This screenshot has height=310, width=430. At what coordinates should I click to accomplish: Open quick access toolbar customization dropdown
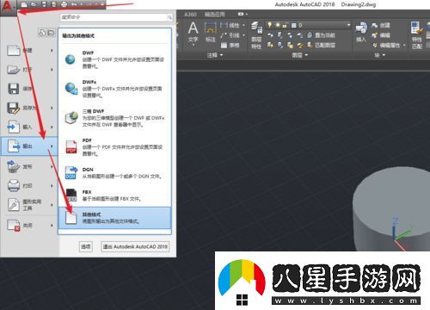click(102, 4)
